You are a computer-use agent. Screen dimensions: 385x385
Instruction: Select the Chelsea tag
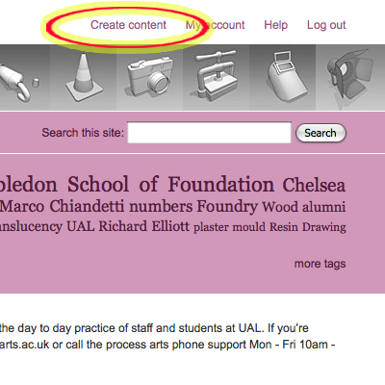coord(314,185)
